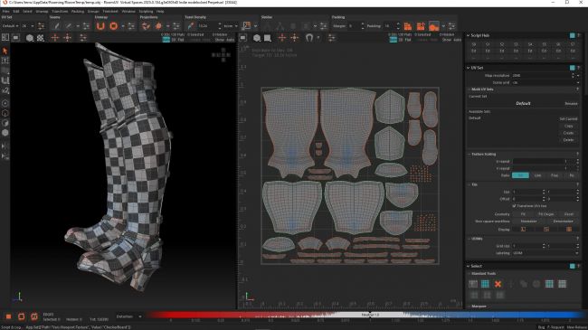Click the Map resolution input field
The height and width of the screenshot is (330, 588).
(x=542, y=75)
